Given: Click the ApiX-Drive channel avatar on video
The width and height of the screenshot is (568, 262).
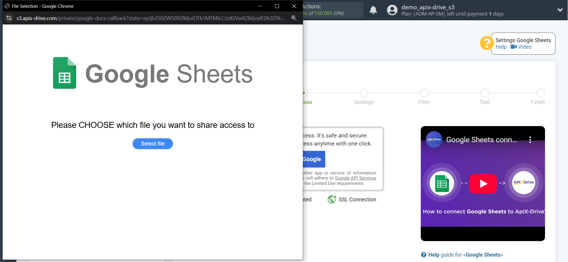Looking at the screenshot, I should [x=434, y=140].
